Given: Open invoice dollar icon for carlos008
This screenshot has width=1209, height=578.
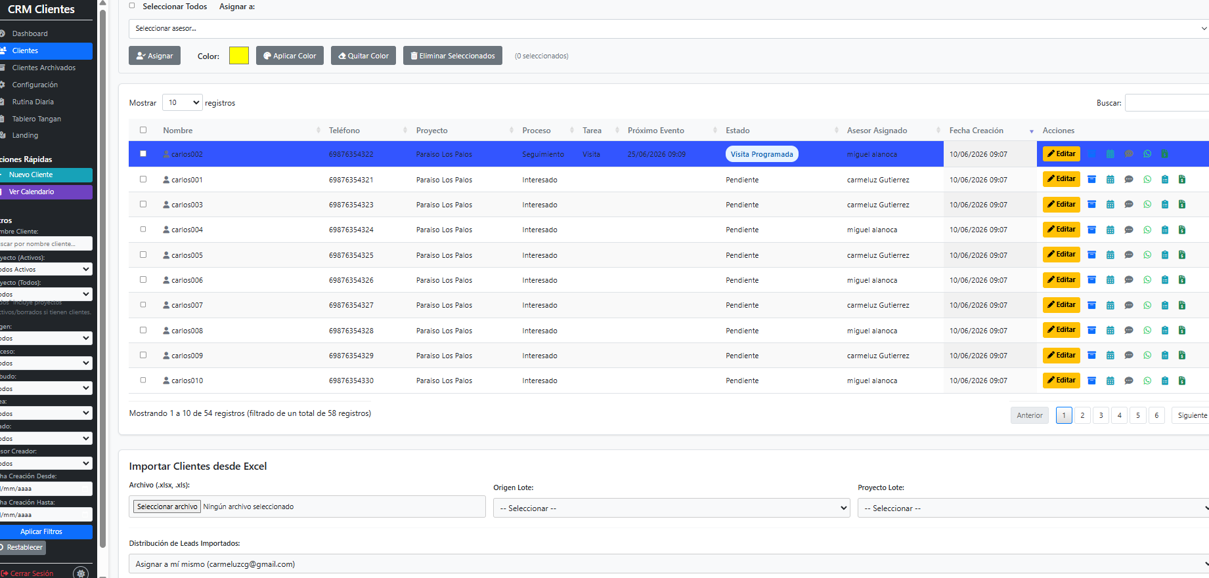Looking at the screenshot, I should (1182, 330).
